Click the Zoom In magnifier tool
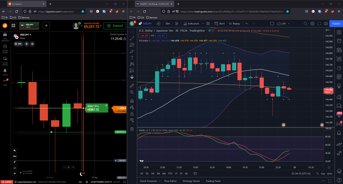This screenshot has width=343, height=184. pyautogui.click(x=132, y=92)
